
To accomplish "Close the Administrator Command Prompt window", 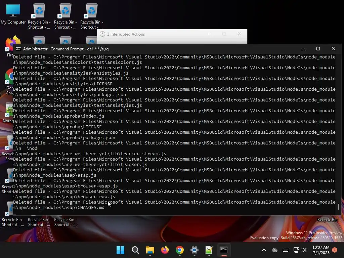I will point(334,49).
